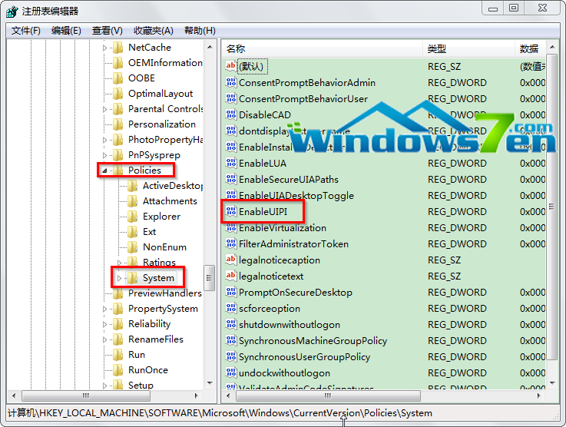Open the 文件(F) menu

coord(25,30)
